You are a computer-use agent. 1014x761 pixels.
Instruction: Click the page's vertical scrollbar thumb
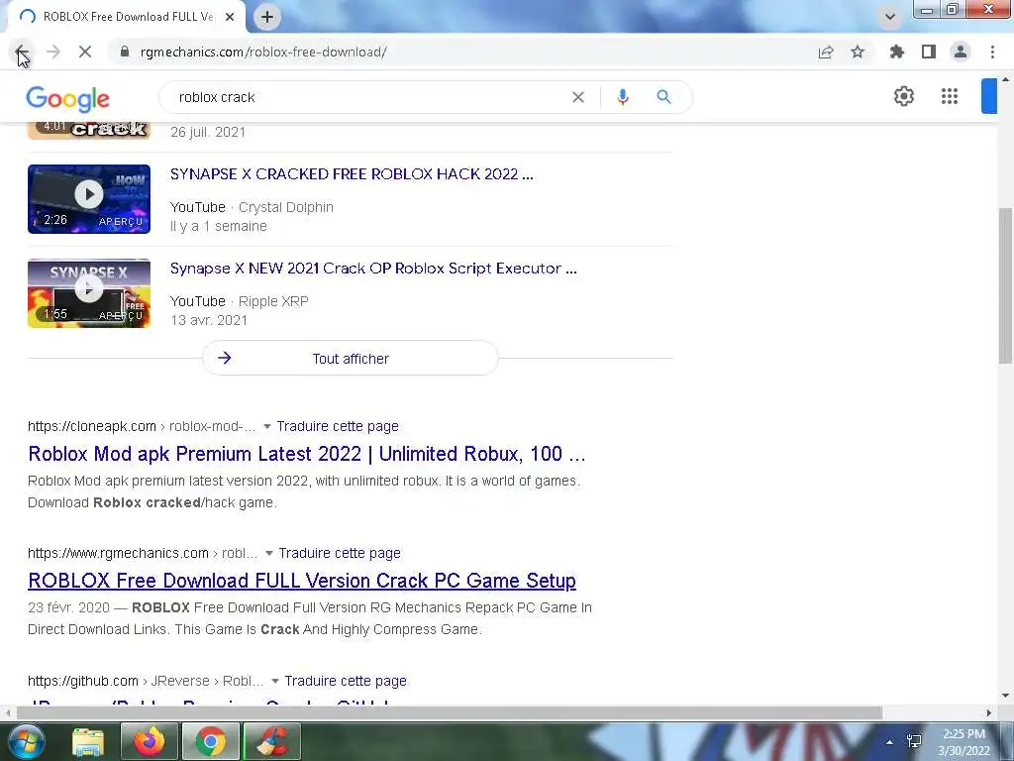pyautogui.click(x=1005, y=285)
